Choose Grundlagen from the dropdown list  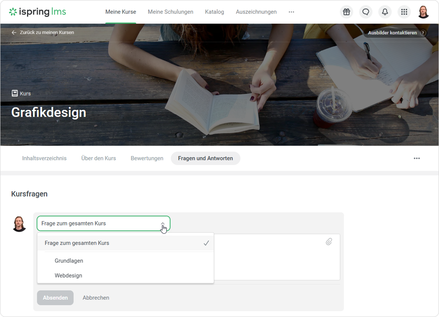click(x=69, y=261)
